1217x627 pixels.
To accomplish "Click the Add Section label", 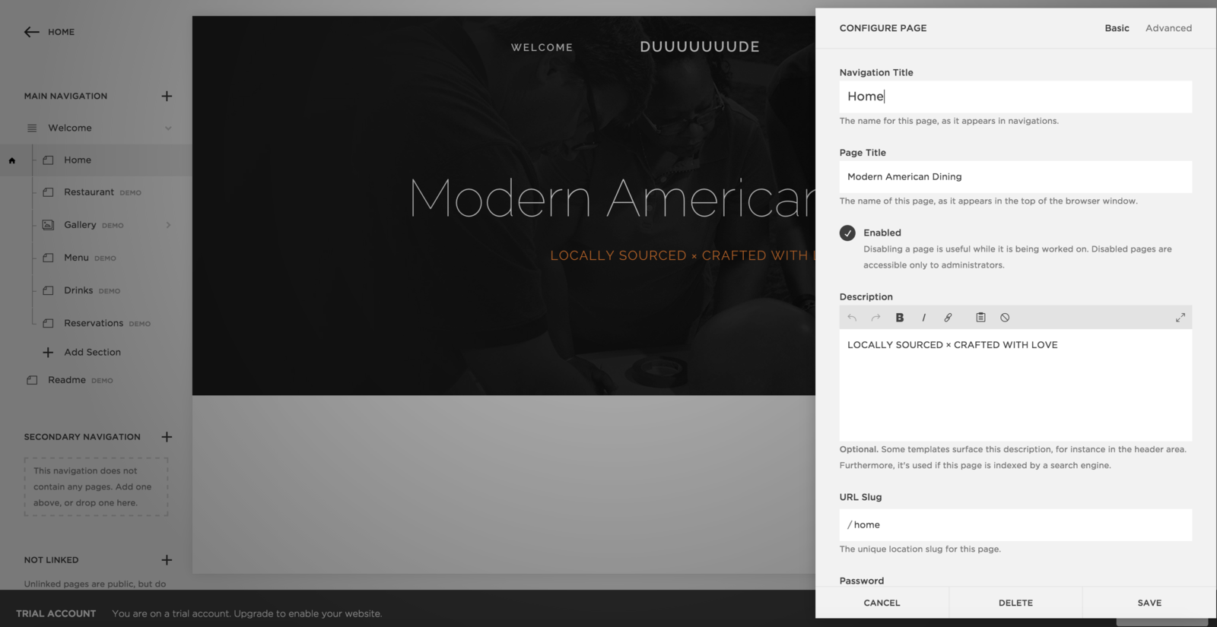I will point(92,352).
